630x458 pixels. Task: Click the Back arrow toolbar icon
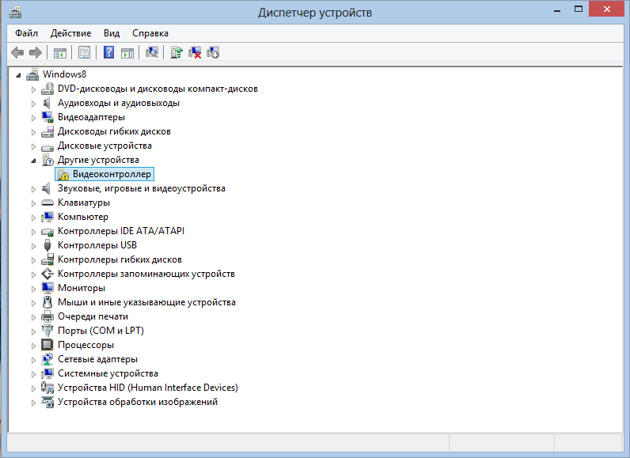pos(17,52)
